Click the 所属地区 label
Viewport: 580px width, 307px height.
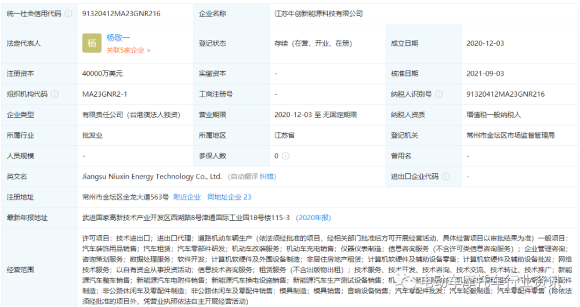pos(212,136)
